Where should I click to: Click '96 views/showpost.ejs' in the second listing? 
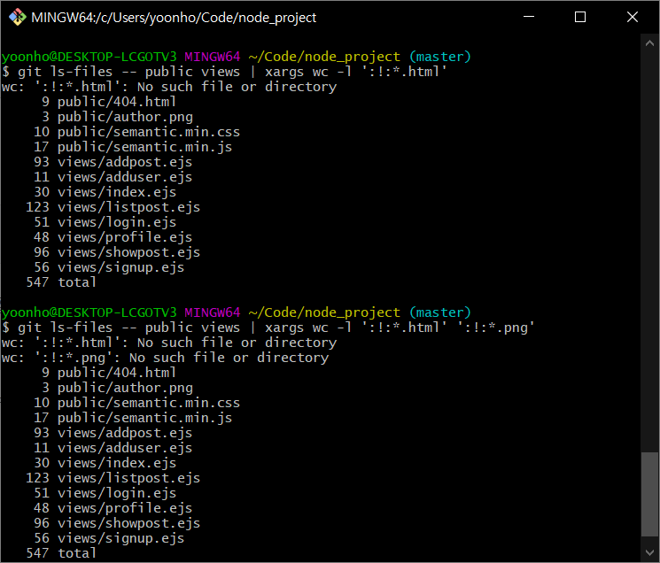click(117, 523)
